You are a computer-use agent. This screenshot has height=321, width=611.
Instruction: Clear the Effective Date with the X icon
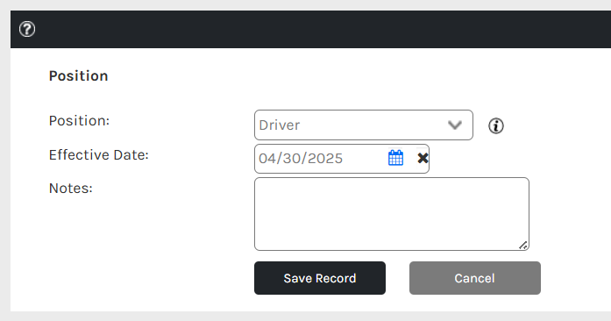tap(423, 158)
